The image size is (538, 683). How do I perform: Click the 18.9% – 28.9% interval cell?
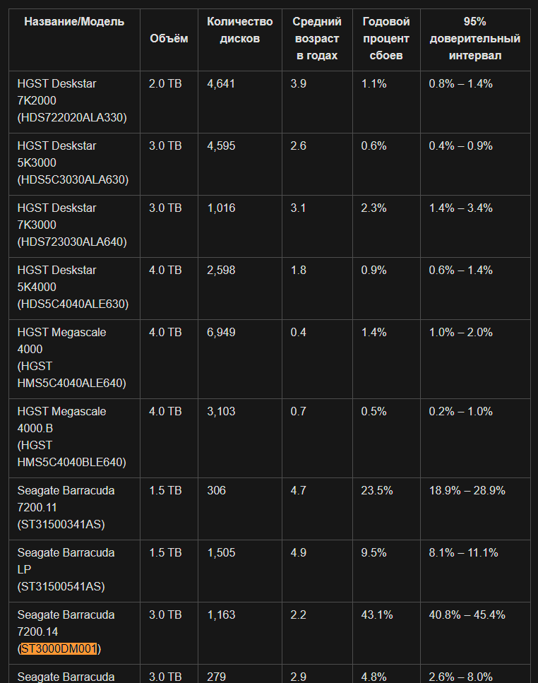[x=467, y=490]
